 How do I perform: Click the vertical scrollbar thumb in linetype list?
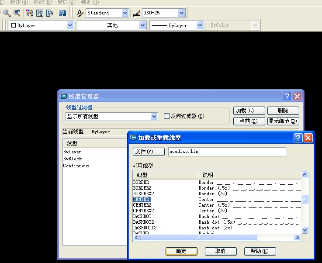[305, 199]
